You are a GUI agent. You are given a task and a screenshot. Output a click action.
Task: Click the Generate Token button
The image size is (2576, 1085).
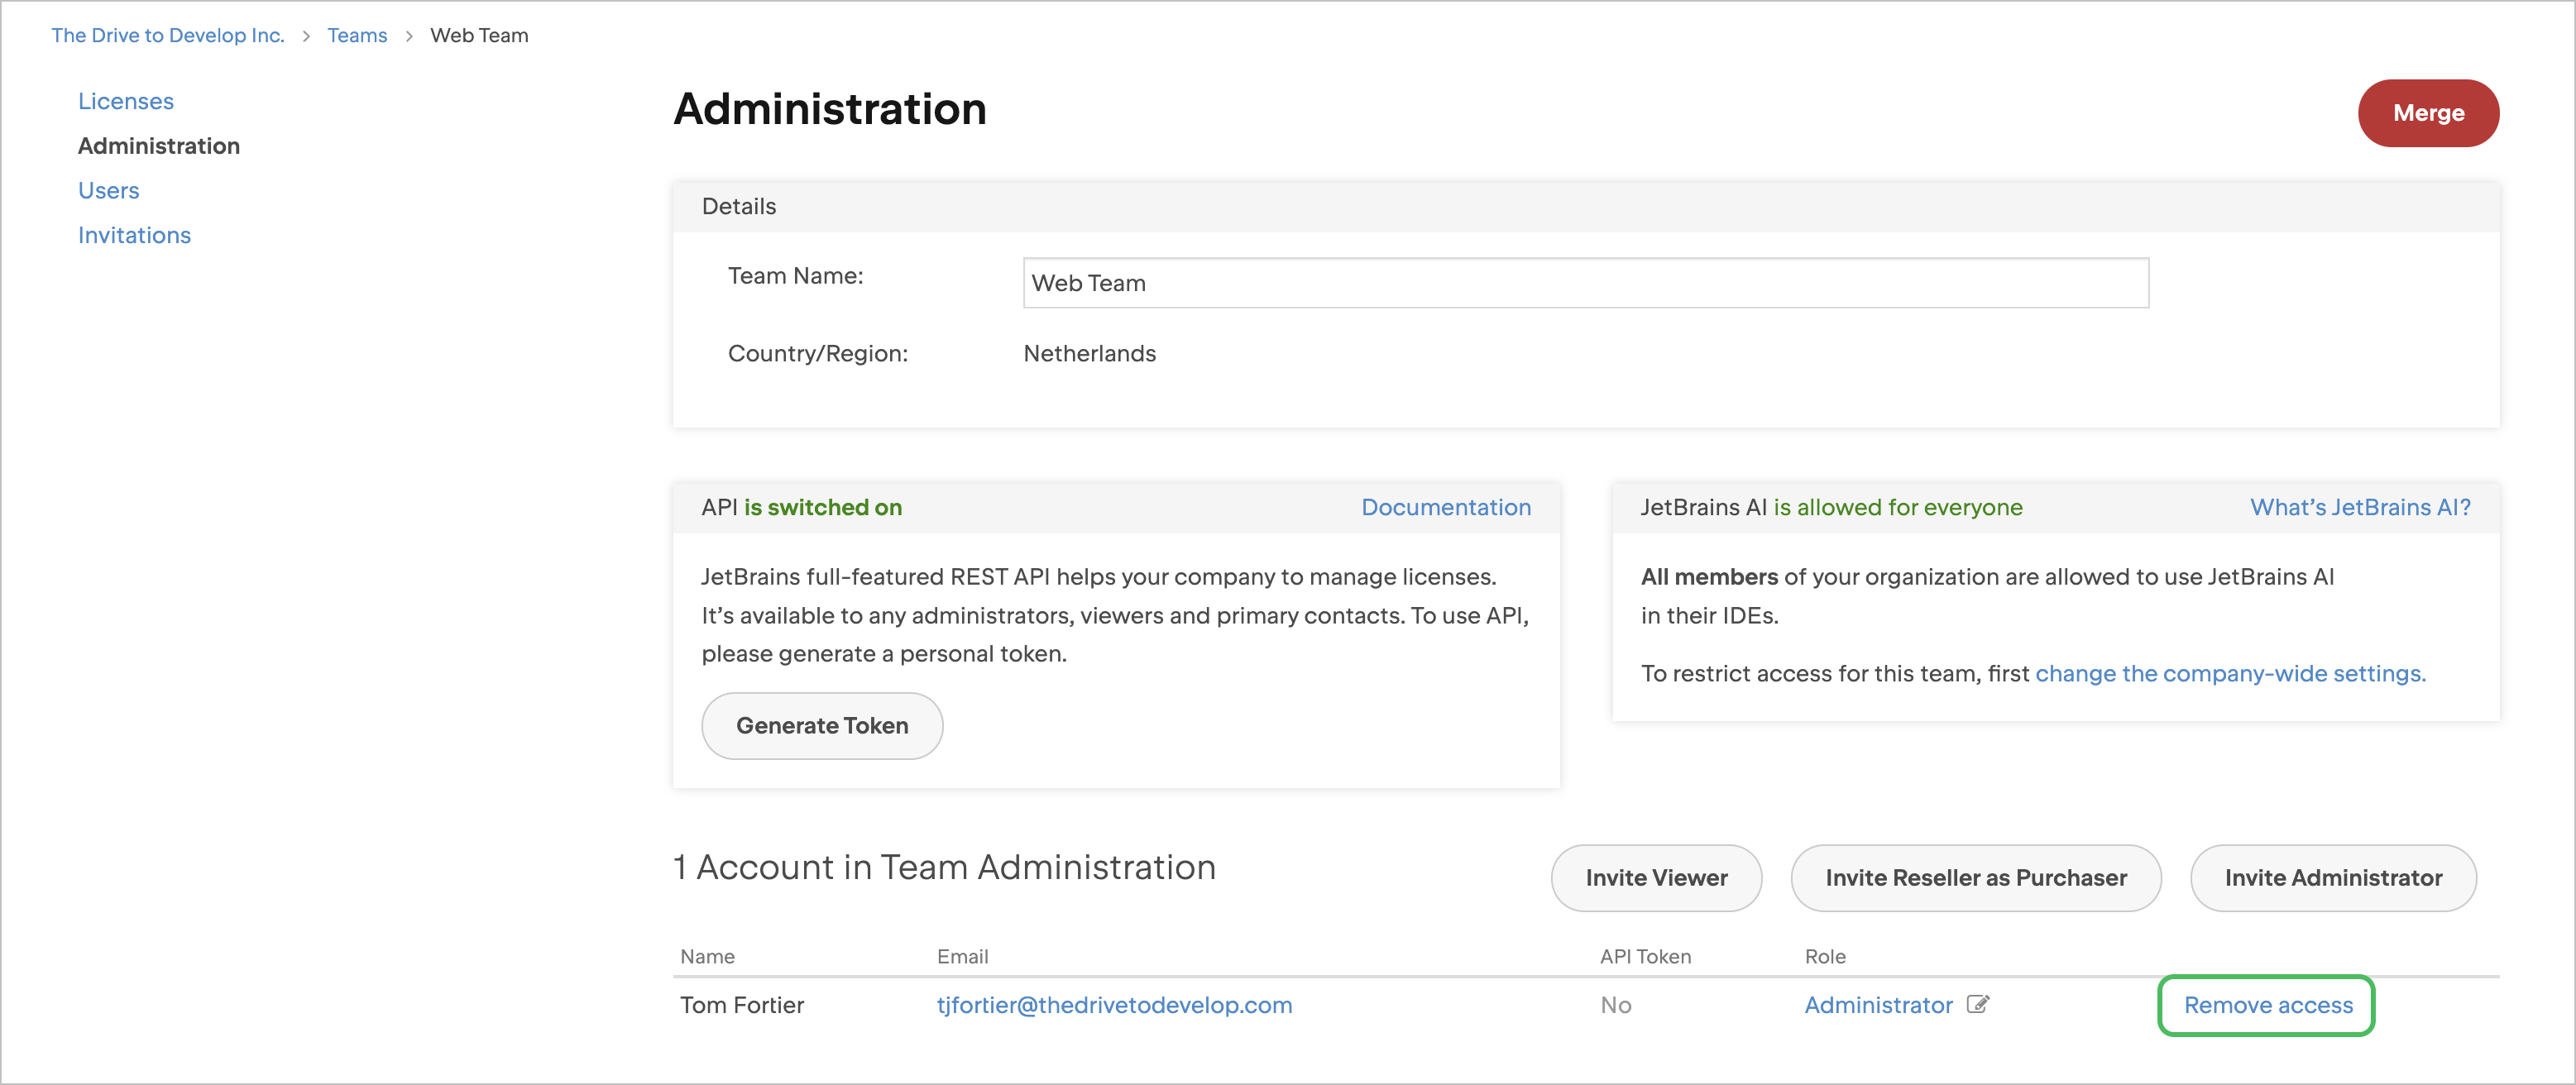pyautogui.click(x=822, y=726)
